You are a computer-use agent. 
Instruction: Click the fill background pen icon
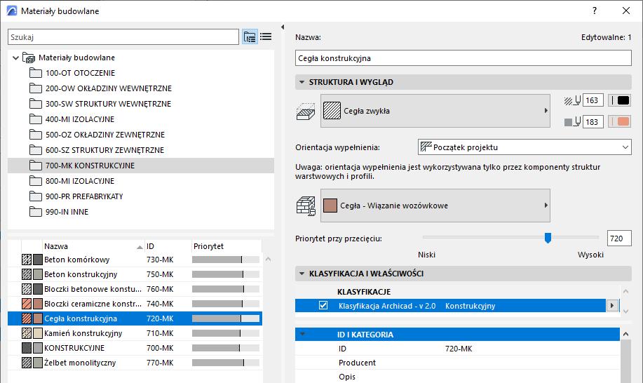click(572, 122)
